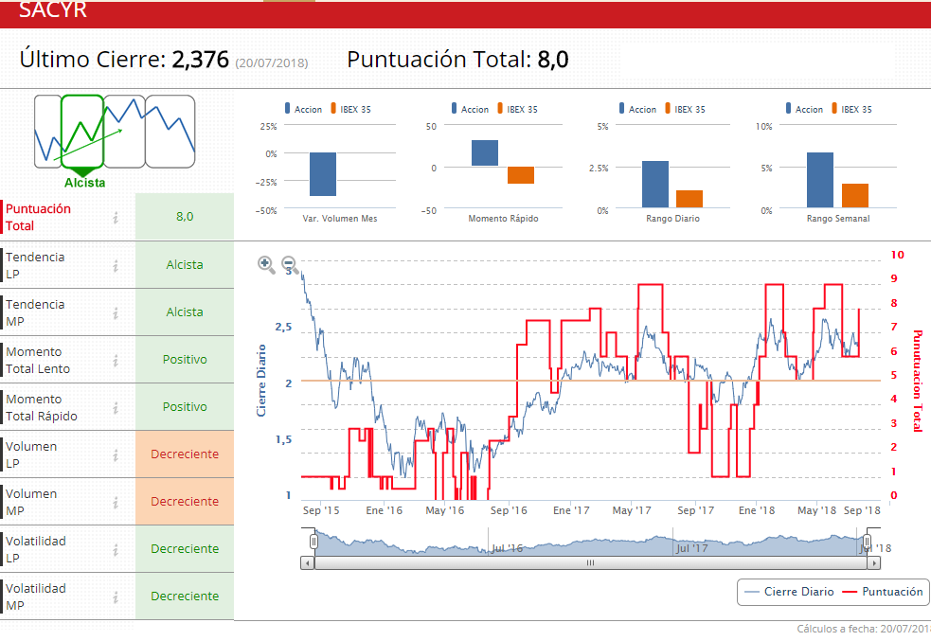The width and height of the screenshot is (931, 641).
Task: Toggle Accion legend in Rango Diario chart
Action: (637, 109)
